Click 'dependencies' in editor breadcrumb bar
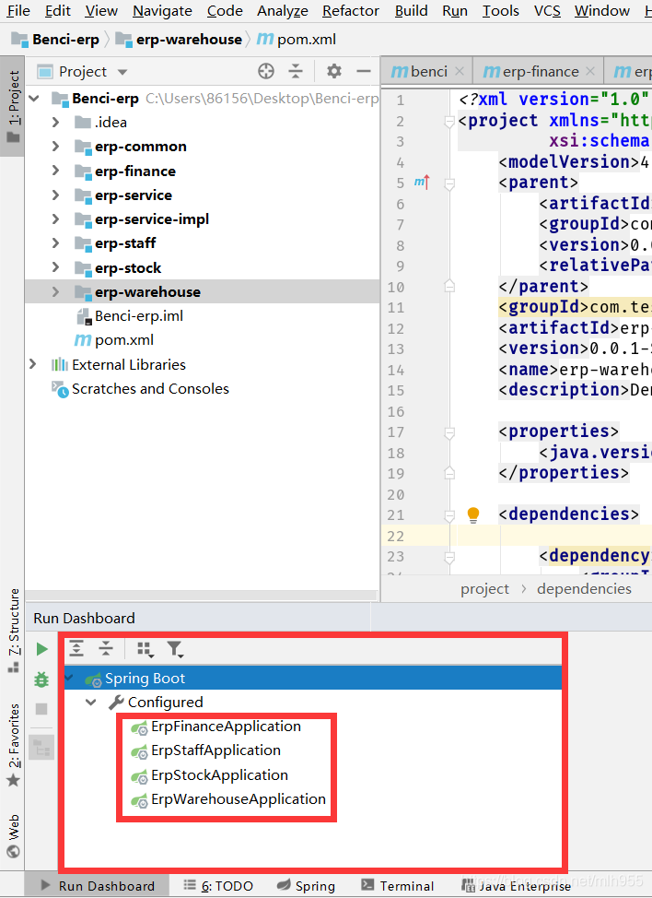This screenshot has height=898, width=652. (584, 589)
